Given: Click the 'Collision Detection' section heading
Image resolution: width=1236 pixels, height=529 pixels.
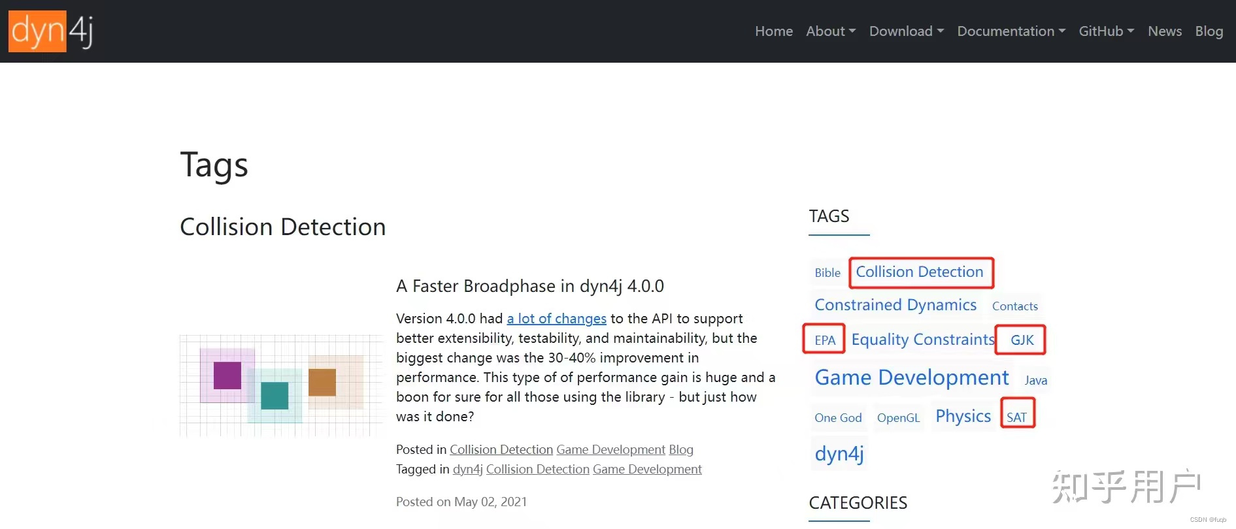Looking at the screenshot, I should [x=283, y=227].
